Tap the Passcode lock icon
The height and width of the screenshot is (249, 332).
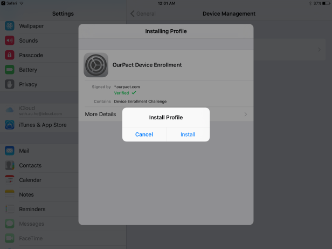click(x=10, y=55)
